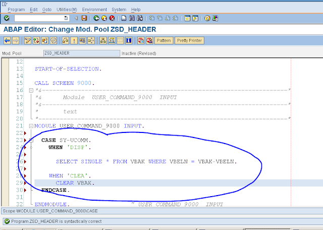Save the program with the diskette icon

coord(84,18)
